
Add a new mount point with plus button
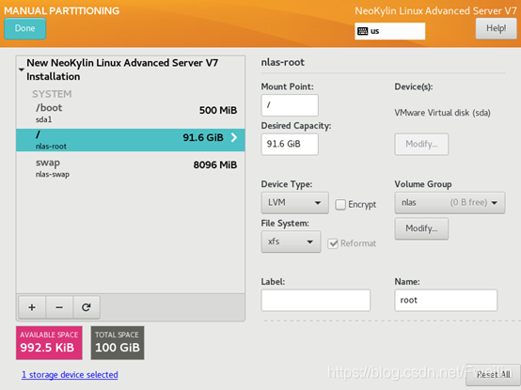pos(32,307)
